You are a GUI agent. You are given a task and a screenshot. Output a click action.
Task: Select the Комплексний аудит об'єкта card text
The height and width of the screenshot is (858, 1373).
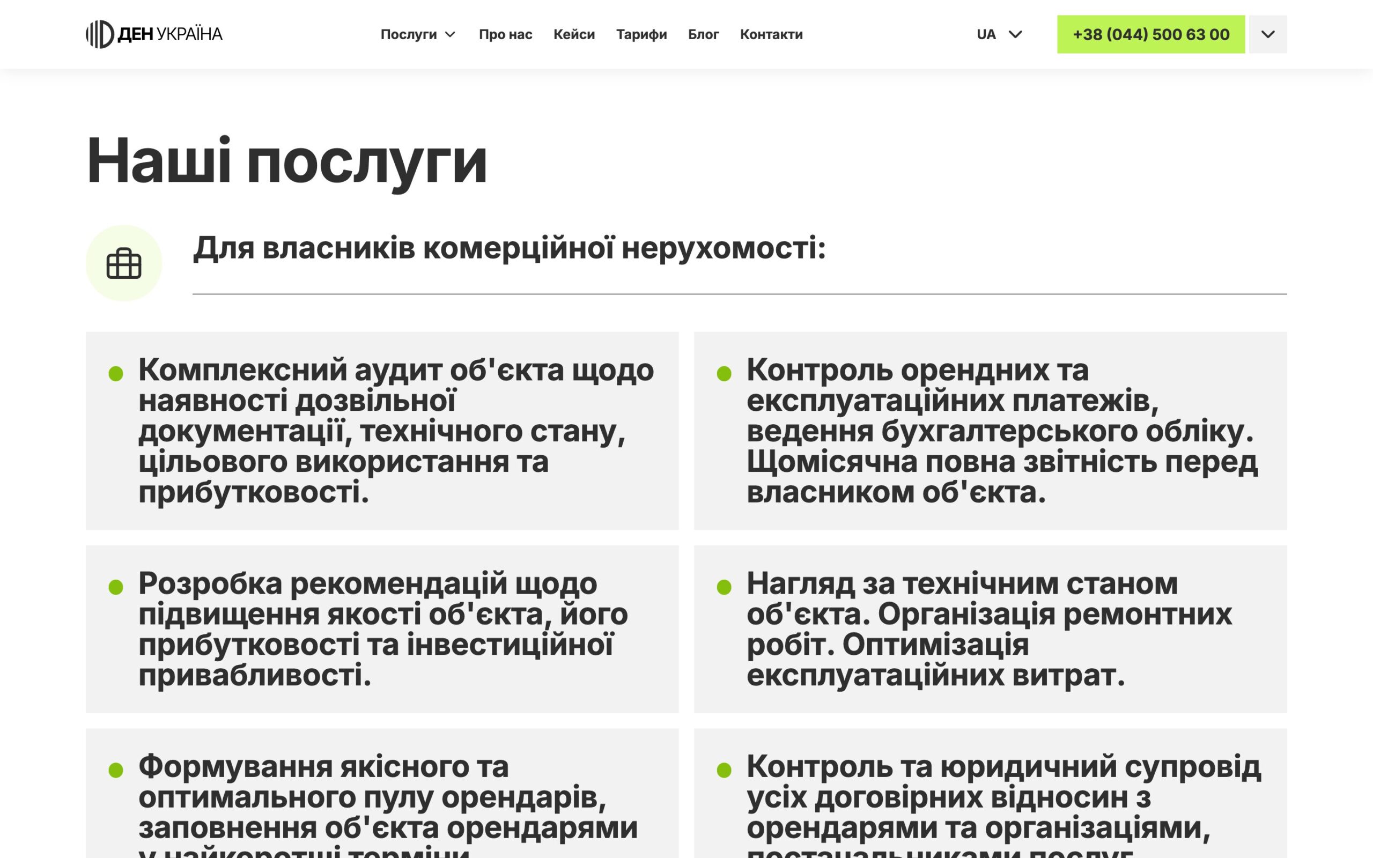pos(396,431)
